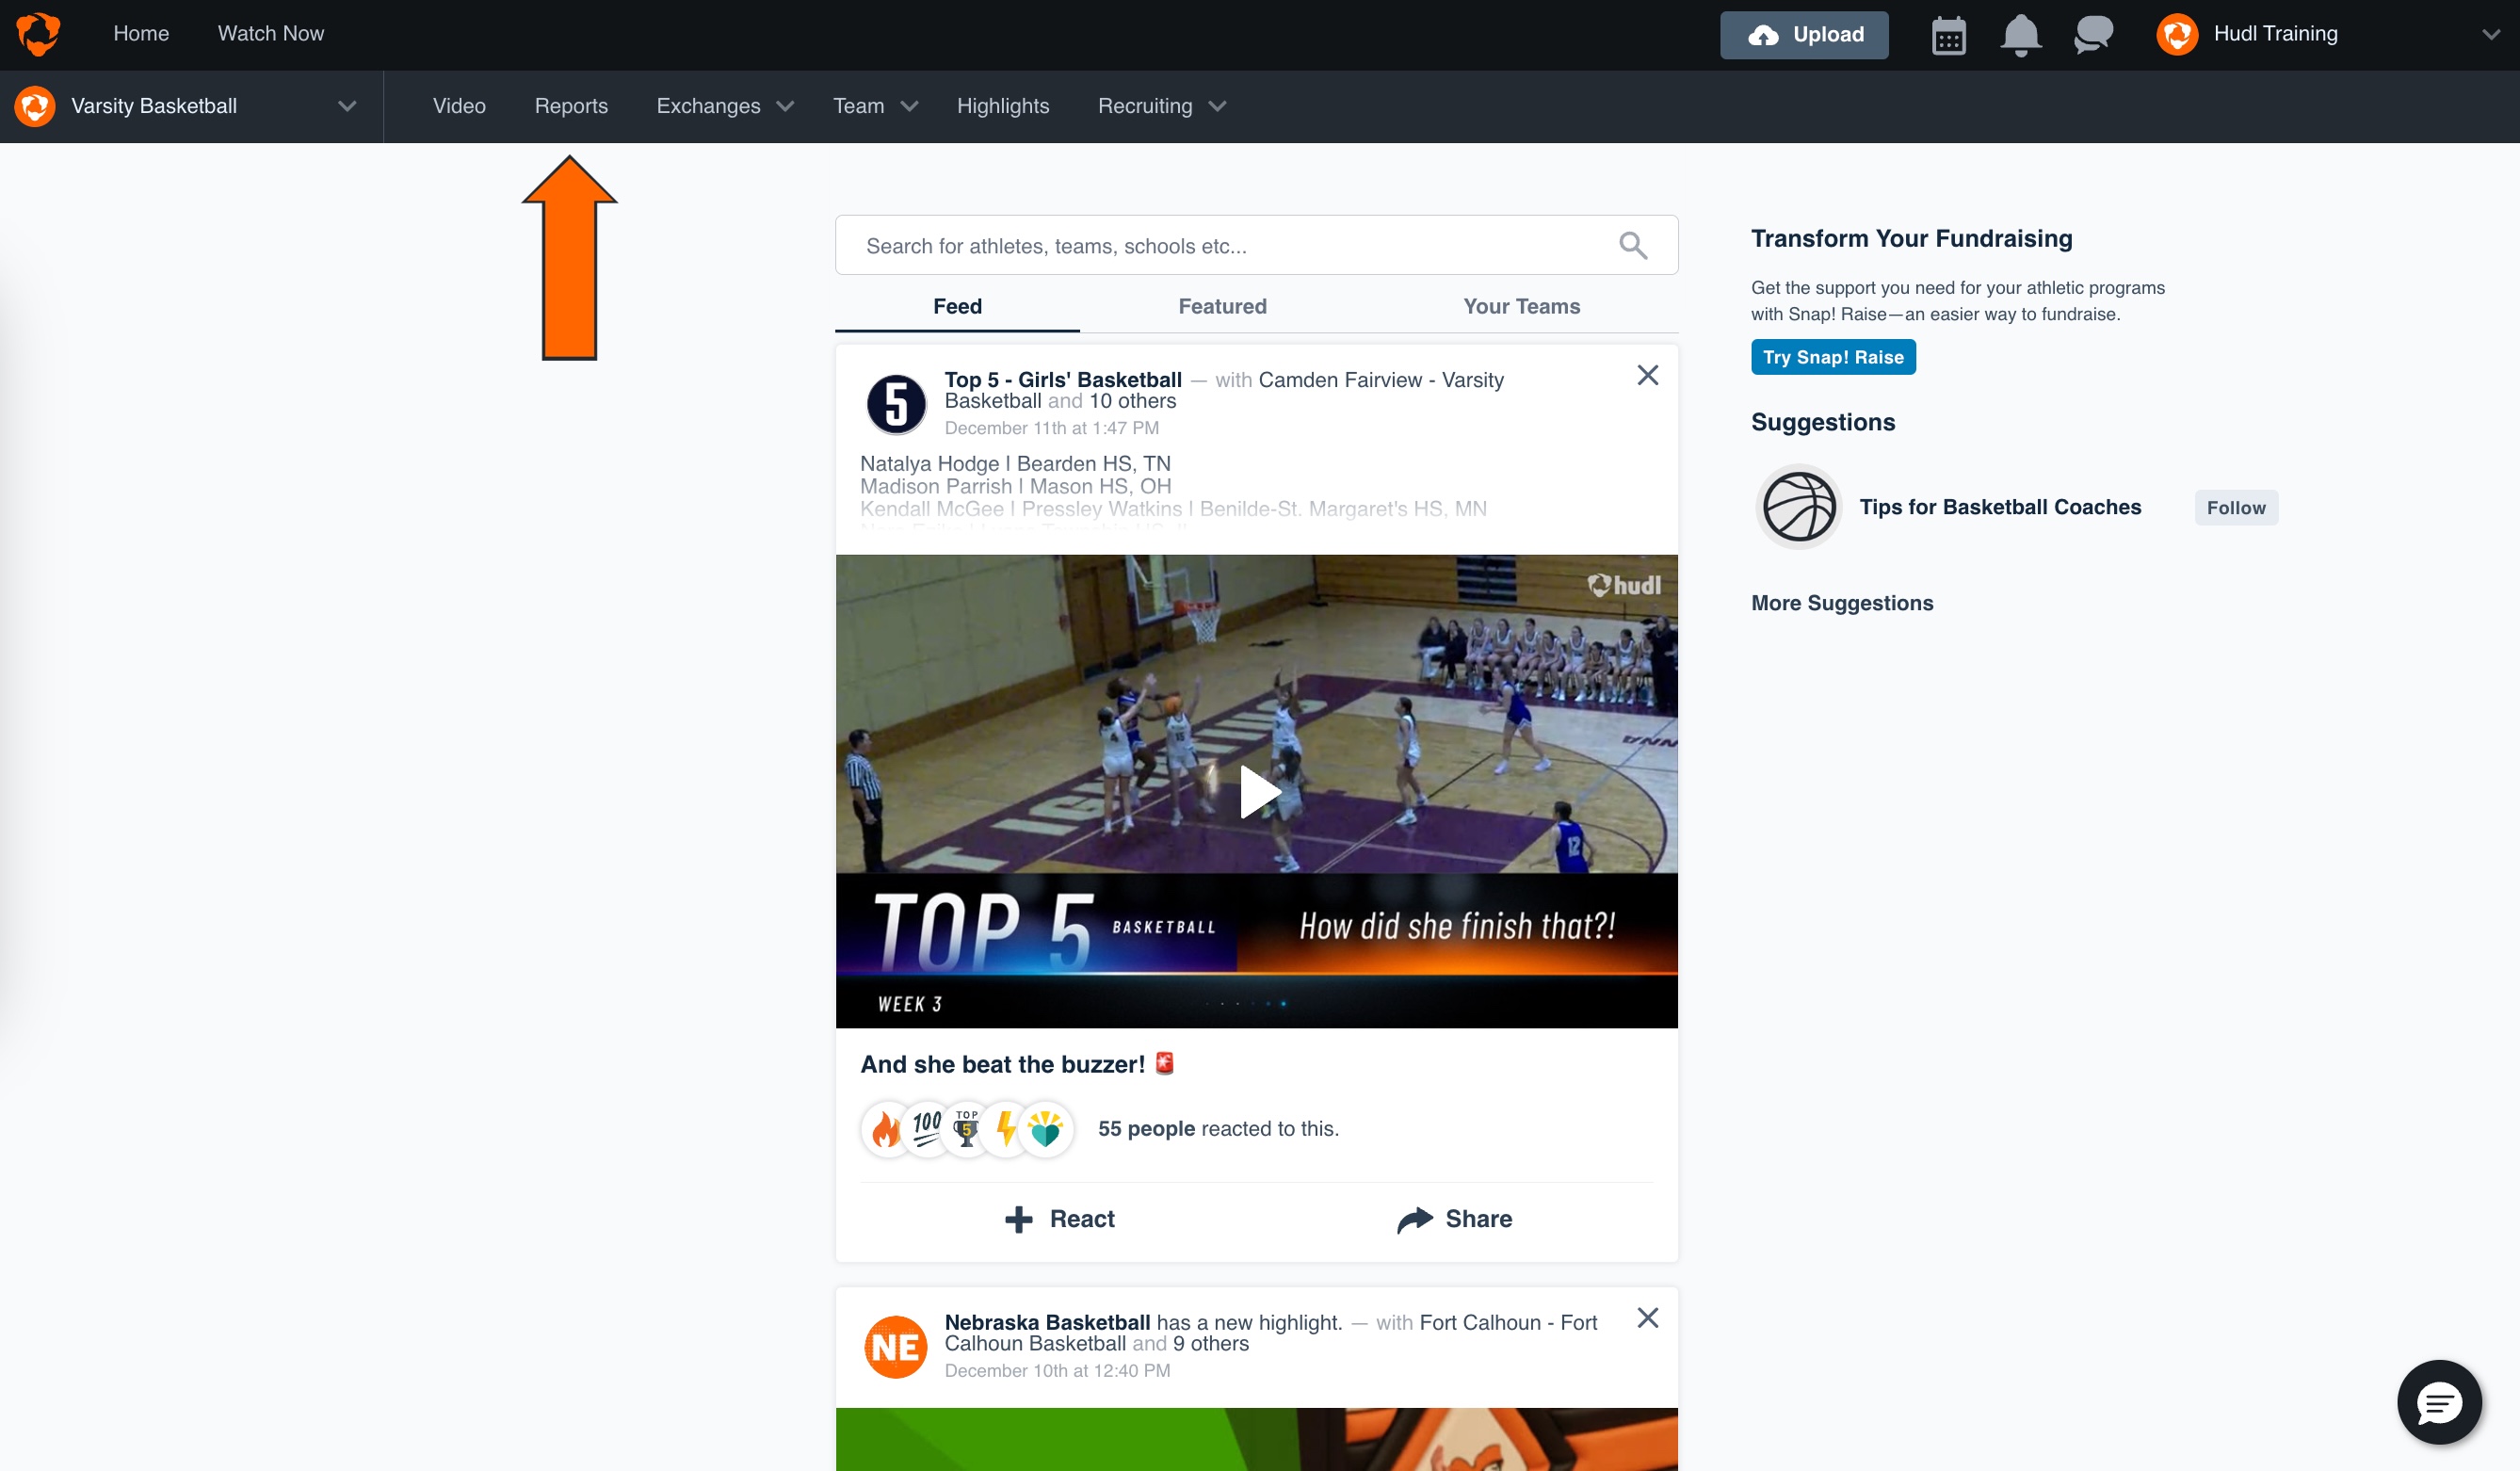This screenshot has width=2520, height=1471.
Task: Open Watch Now
Action: pos(271,33)
